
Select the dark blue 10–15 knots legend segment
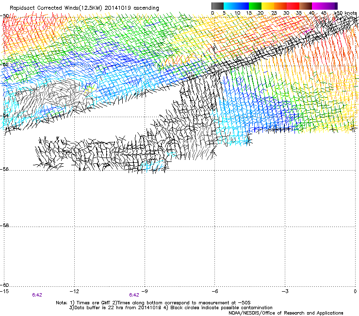click(x=243, y=6)
